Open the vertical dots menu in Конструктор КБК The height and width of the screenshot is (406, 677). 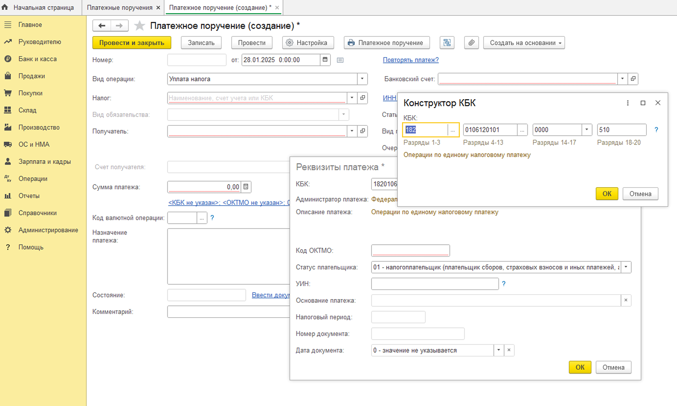(628, 103)
